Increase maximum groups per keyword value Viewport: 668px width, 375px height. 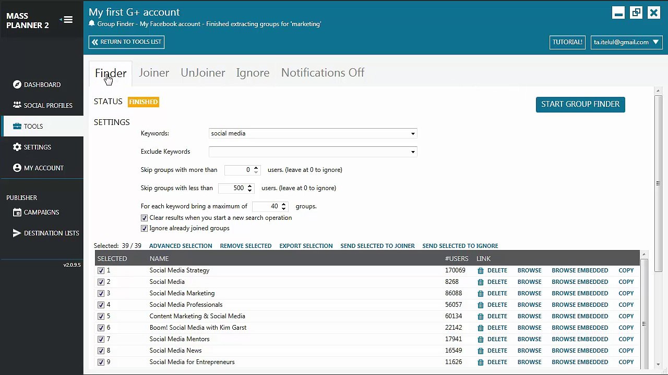click(283, 204)
